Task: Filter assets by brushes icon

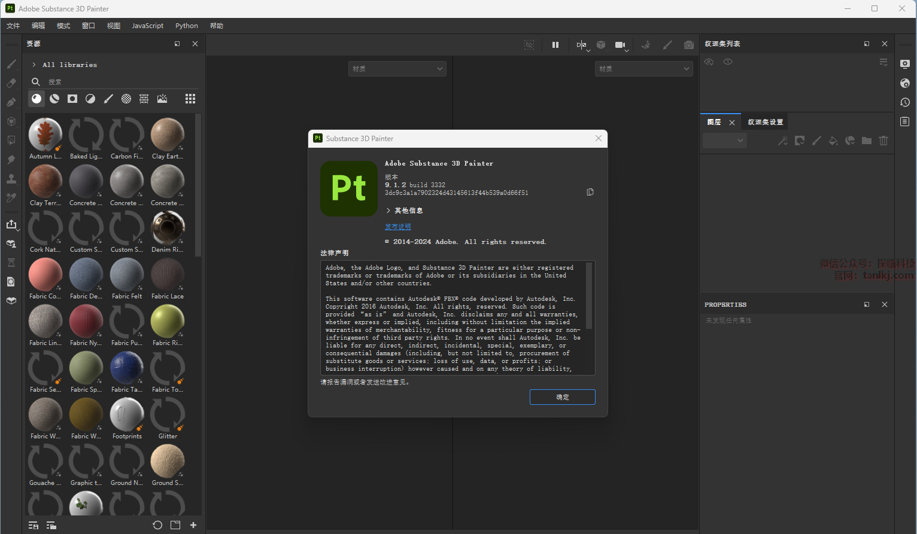Action: (108, 99)
